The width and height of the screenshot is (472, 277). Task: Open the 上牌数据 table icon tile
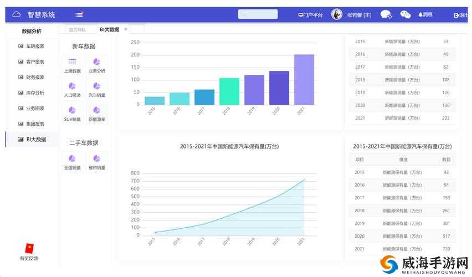click(x=72, y=65)
